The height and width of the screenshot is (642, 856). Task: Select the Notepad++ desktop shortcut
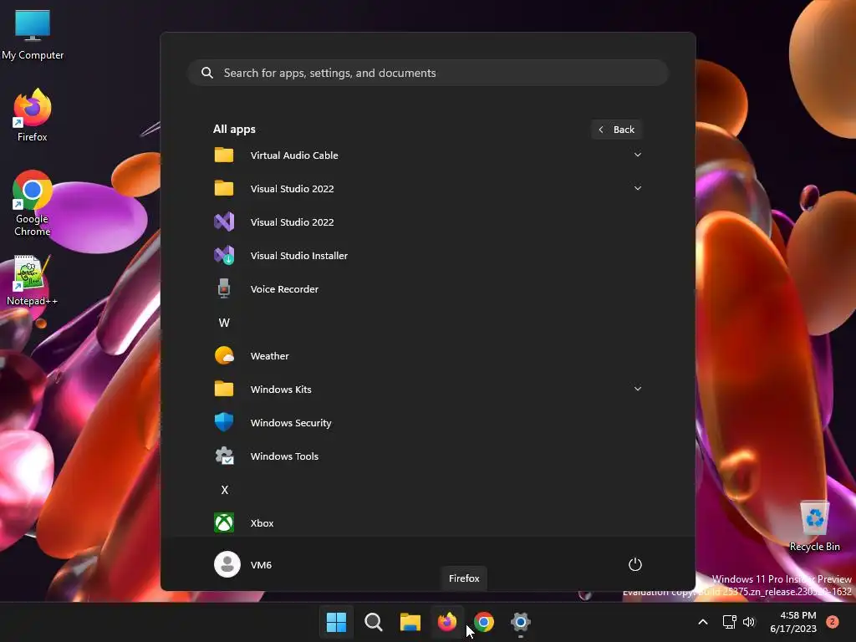click(33, 281)
